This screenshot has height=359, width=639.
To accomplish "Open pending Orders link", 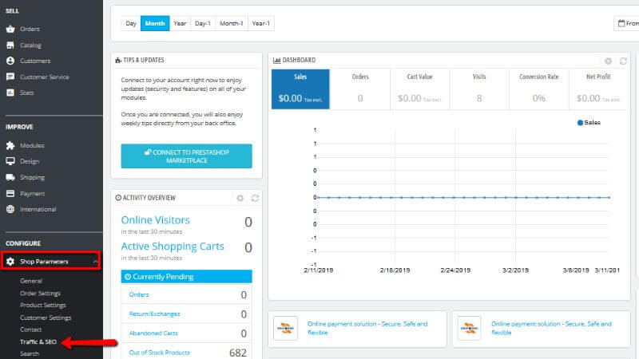I will tap(139, 294).
